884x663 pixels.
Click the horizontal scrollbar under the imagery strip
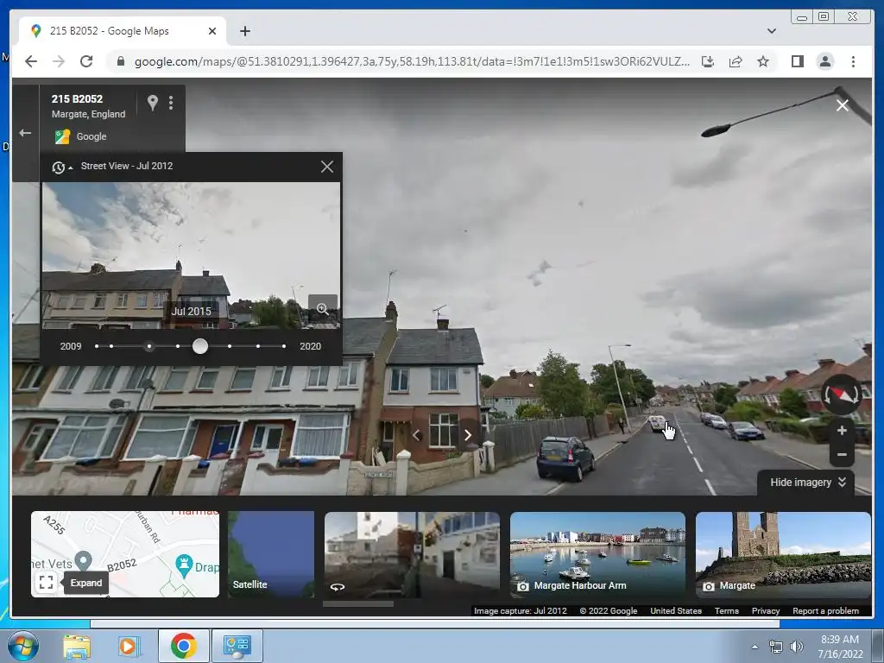point(358,603)
